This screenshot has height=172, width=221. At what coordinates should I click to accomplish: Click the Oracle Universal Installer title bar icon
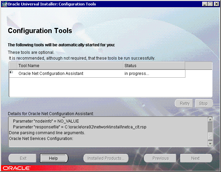(x=4, y=4)
